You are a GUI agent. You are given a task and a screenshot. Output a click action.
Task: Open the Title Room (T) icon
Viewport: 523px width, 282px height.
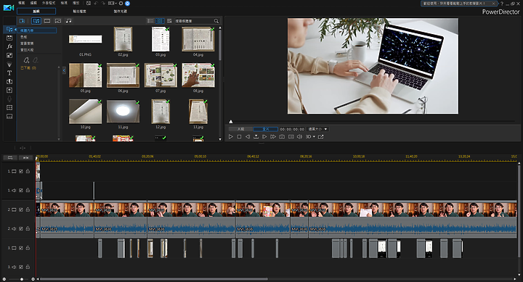click(x=9, y=73)
